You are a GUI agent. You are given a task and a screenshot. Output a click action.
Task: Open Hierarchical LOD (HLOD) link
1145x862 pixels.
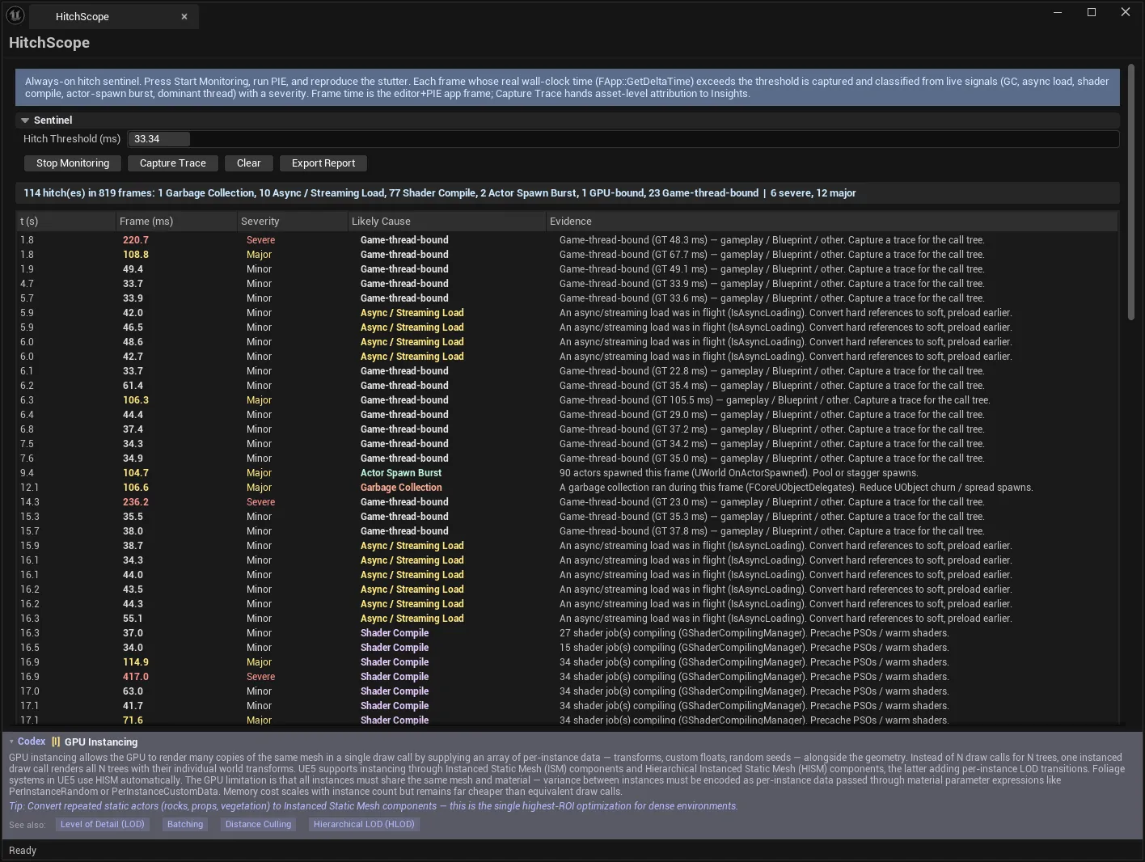(x=364, y=825)
